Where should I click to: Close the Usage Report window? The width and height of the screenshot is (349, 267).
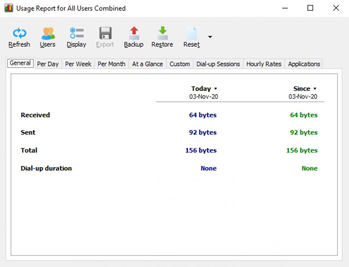tap(336, 8)
